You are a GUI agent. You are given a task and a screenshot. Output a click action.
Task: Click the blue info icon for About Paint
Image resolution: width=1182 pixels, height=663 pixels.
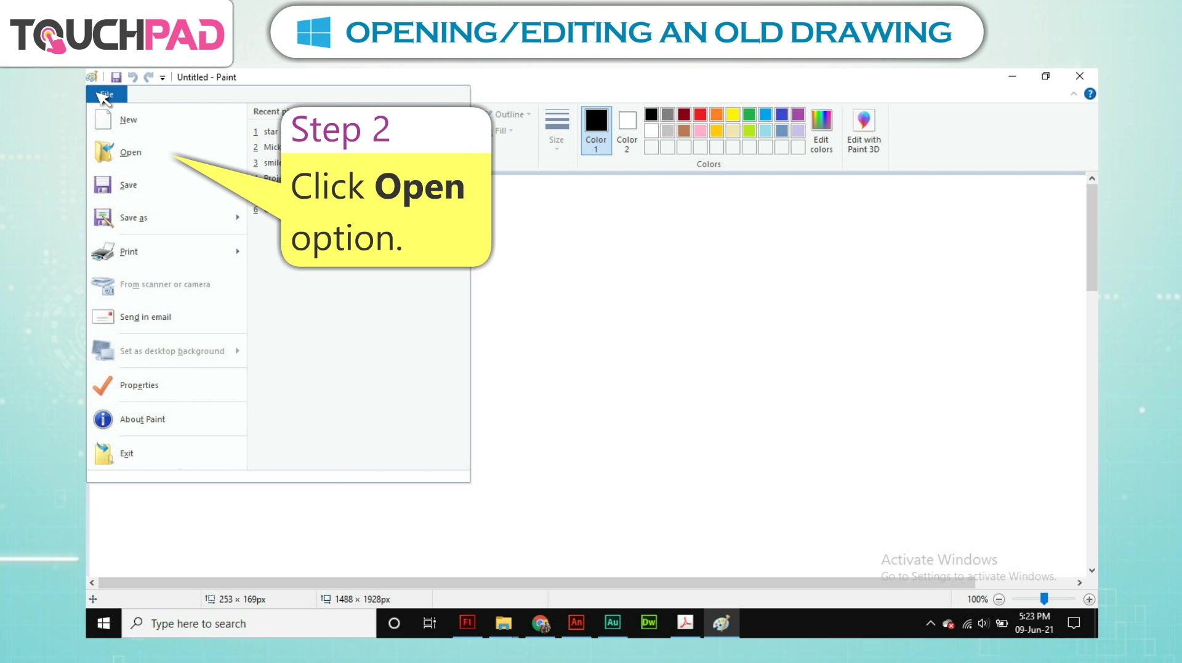103,419
